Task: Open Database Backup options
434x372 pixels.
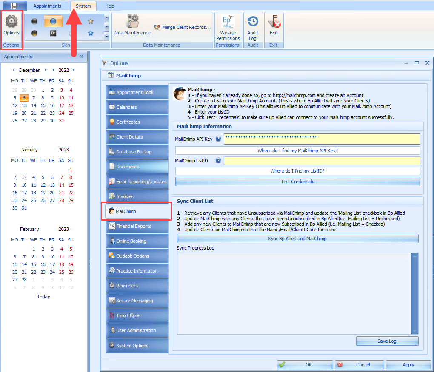Action: 137,152
